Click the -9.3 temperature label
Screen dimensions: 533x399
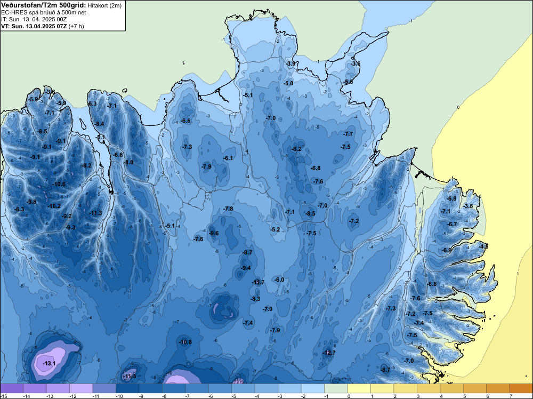70,228
